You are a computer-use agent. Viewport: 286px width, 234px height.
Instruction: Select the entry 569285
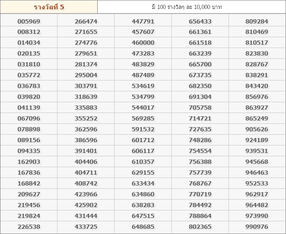click(x=143, y=119)
